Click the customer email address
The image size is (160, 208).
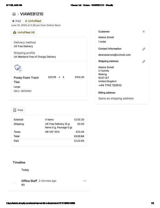tap(114, 55)
